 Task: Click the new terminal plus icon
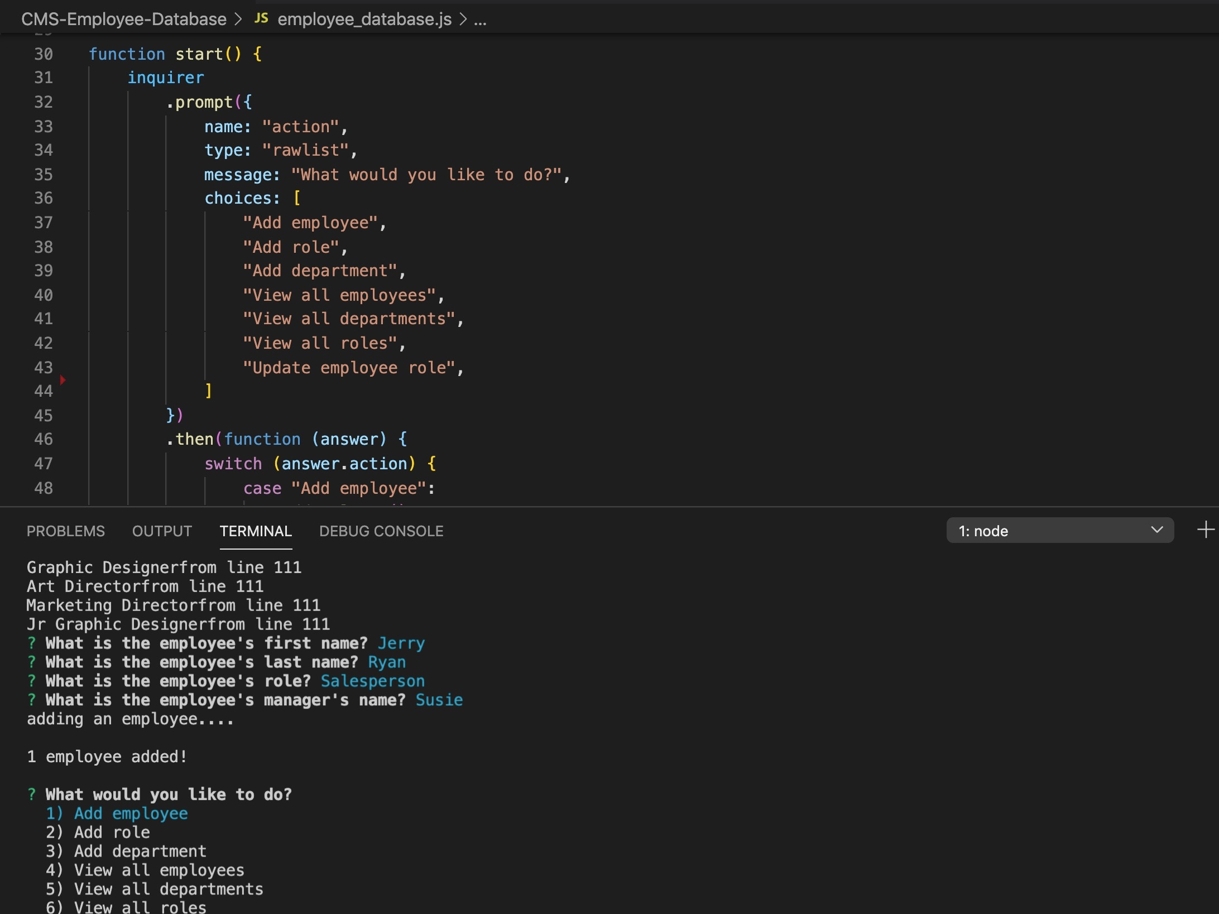click(1206, 530)
